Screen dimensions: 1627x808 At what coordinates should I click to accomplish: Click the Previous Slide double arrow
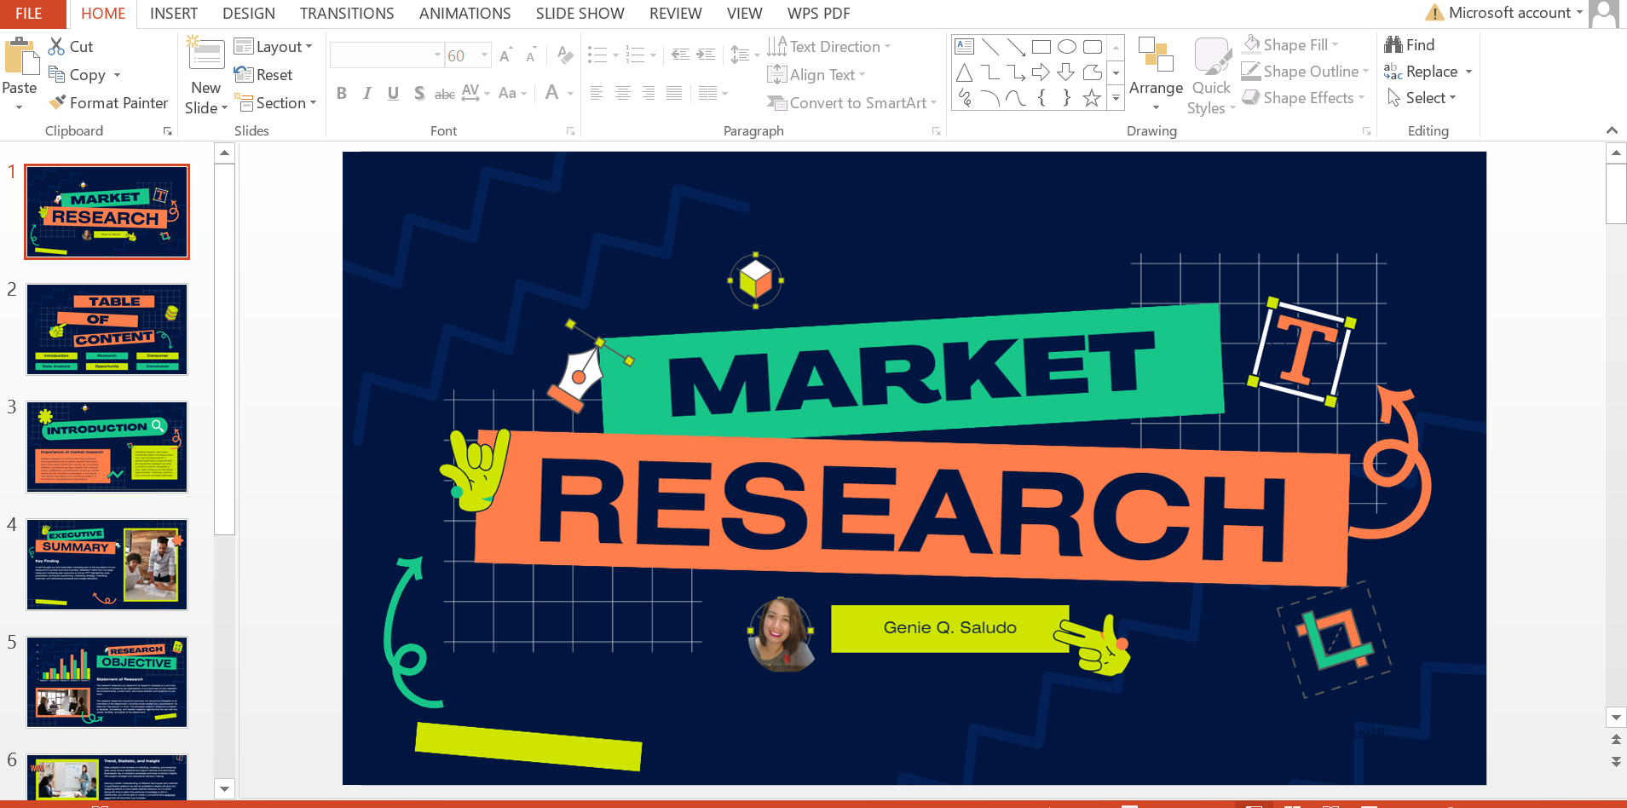tap(1616, 740)
